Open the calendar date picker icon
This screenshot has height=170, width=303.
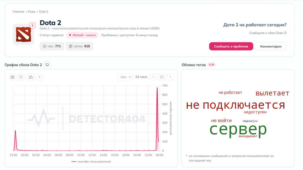(162, 77)
